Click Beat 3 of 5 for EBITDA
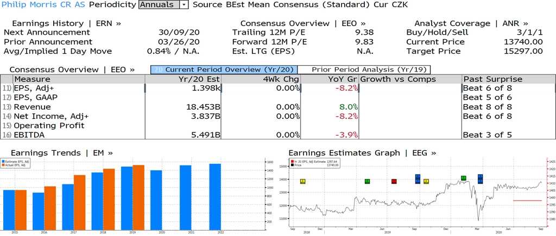 (x=488, y=135)
